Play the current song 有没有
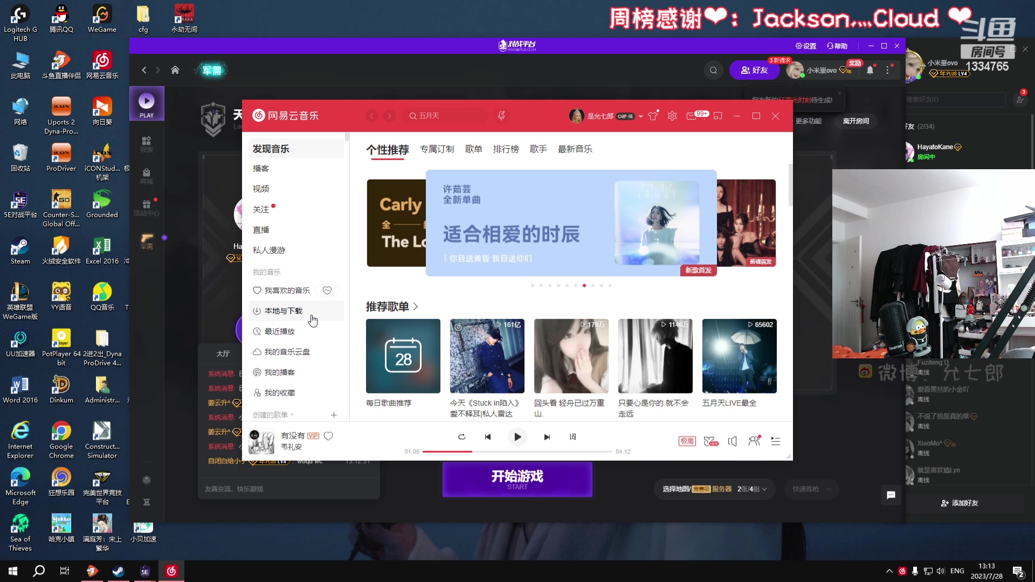 click(x=517, y=437)
